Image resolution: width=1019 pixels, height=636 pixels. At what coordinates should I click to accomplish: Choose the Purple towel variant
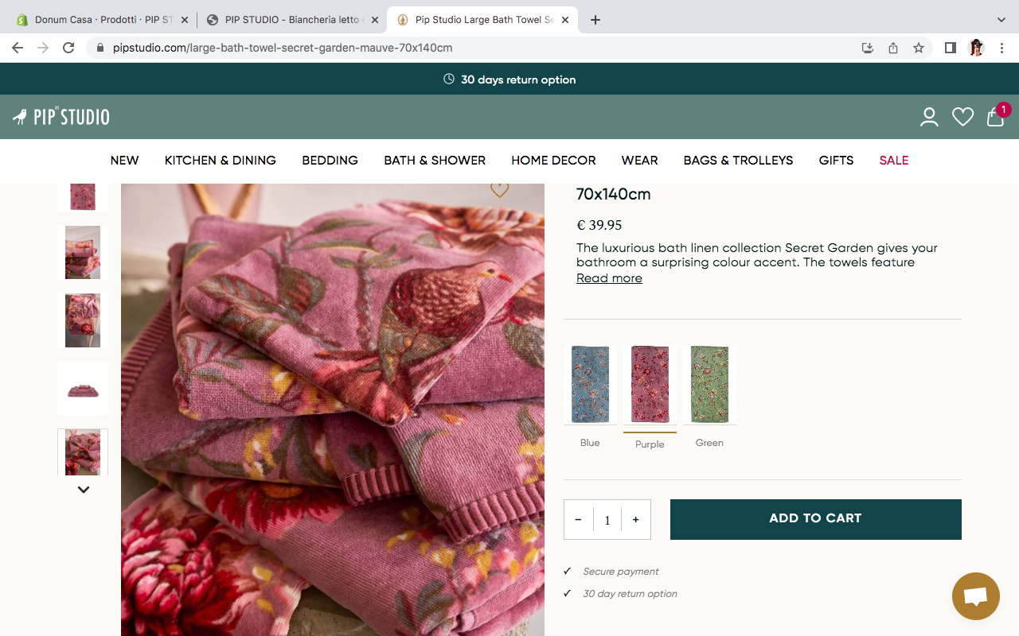pyautogui.click(x=650, y=385)
